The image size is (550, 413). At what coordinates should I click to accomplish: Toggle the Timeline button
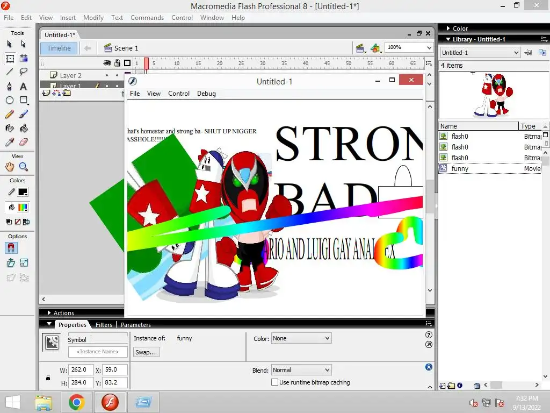59,48
